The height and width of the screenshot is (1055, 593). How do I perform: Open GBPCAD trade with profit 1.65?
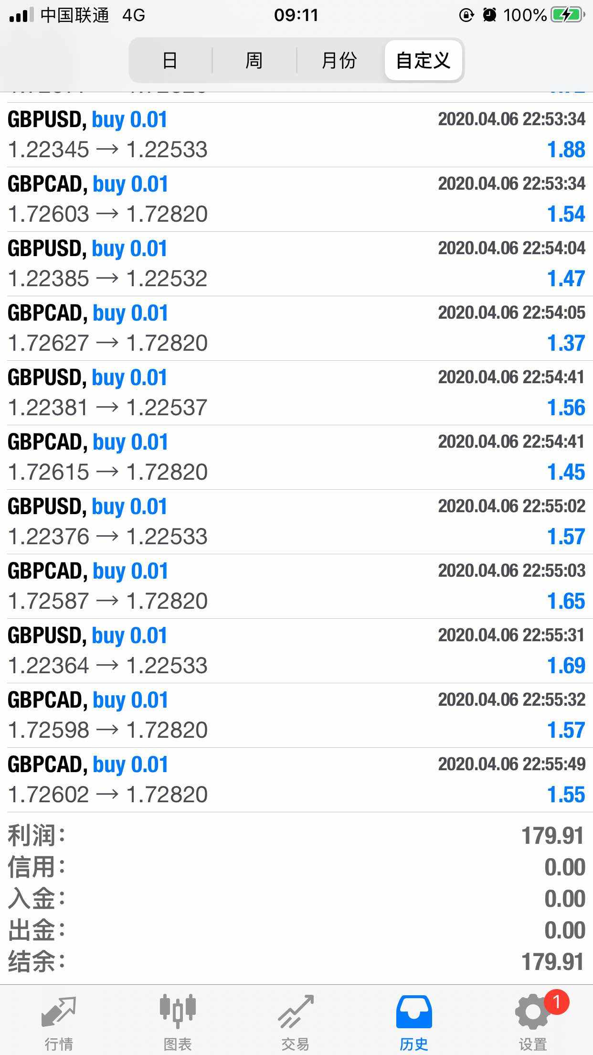(296, 586)
